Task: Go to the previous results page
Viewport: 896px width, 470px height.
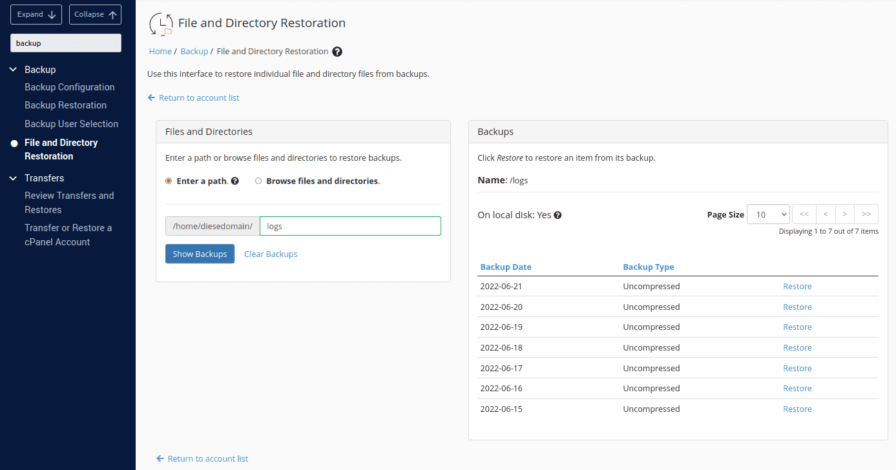Action: (x=825, y=214)
